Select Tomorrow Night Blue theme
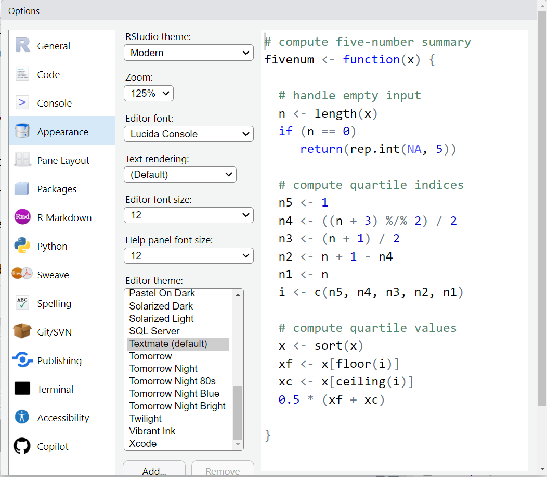547x477 pixels. [x=174, y=393]
